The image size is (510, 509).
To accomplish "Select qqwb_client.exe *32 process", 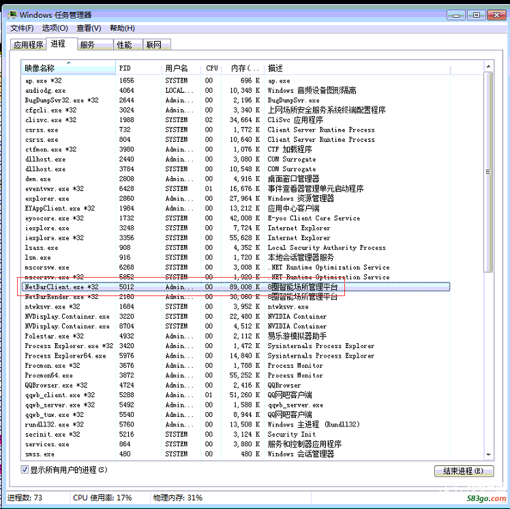I will (x=236, y=395).
